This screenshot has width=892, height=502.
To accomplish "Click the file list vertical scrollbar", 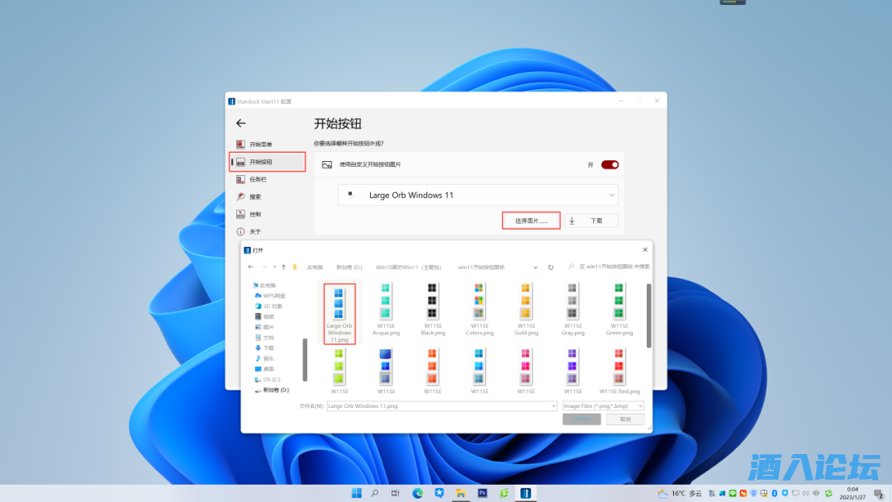I will point(648,316).
